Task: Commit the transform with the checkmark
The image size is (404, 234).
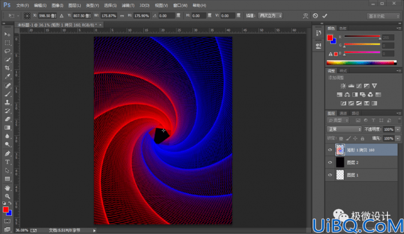Action: [x=325, y=15]
